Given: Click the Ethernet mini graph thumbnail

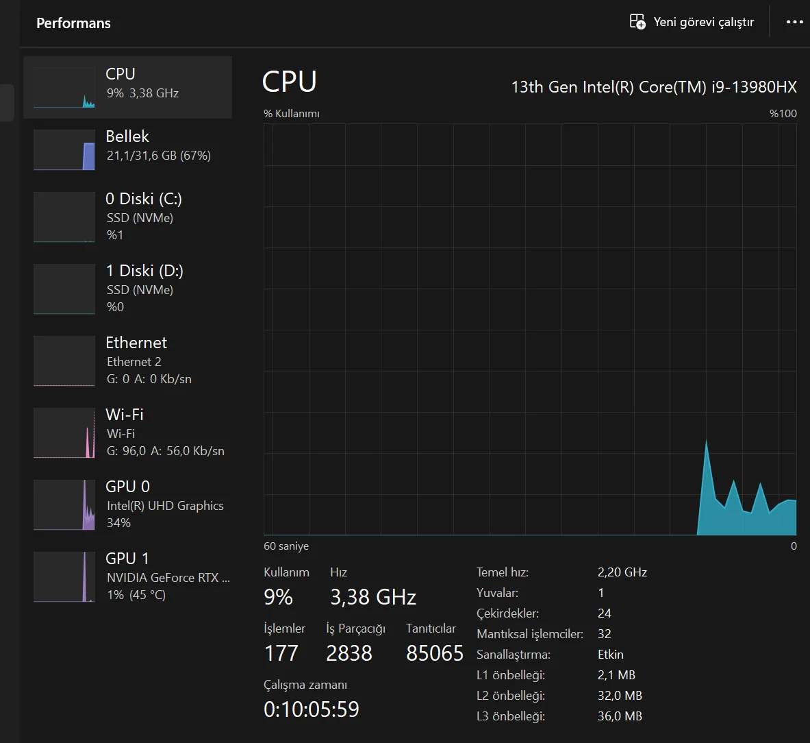Looking at the screenshot, I should point(64,361).
